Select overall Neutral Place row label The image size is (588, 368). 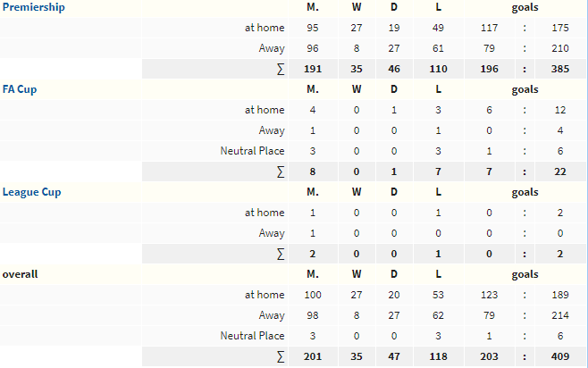coord(252,336)
